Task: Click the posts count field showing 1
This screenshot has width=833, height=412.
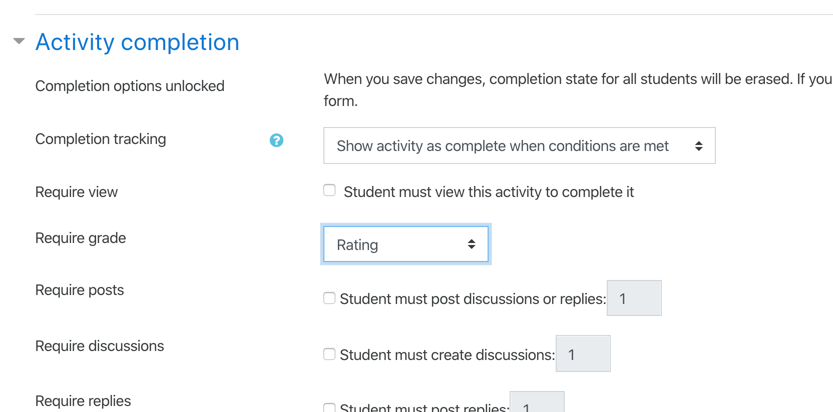Action: tap(634, 298)
